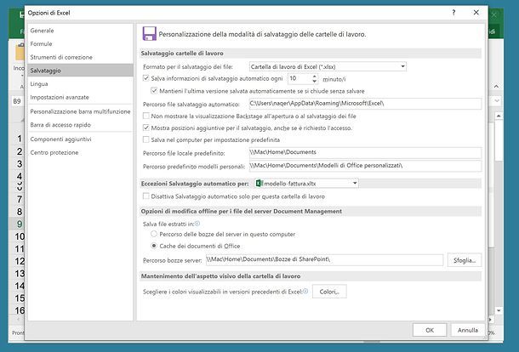Open the Formule options category
This screenshot has height=352, width=519.
81,43
